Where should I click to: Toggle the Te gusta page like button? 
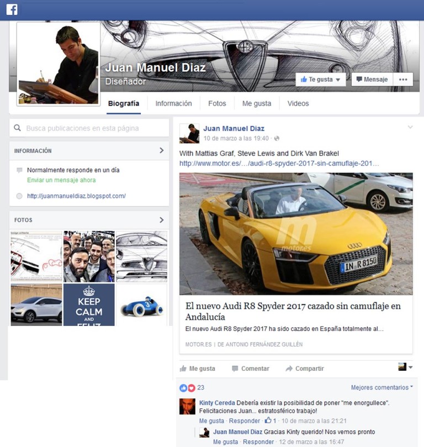(321, 80)
